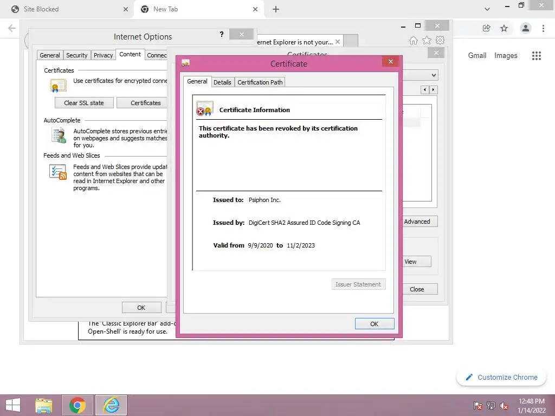Click the Internet Explorer Home icon
This screenshot has height=416, width=555.
[414, 40]
